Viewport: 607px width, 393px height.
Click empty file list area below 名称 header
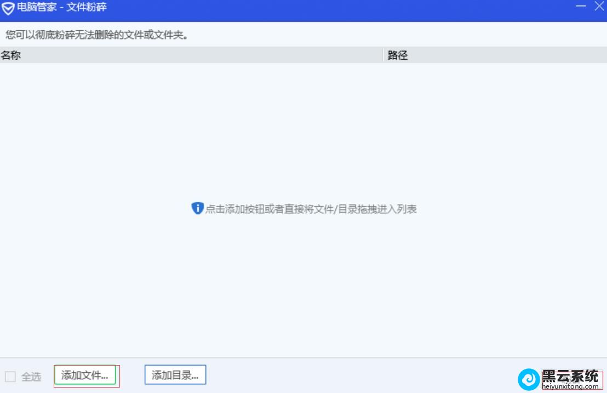click(164, 137)
